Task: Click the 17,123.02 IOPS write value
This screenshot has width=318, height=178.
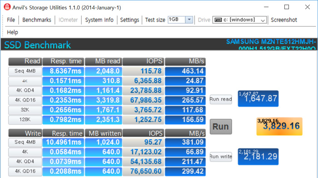Action: tap(144, 152)
